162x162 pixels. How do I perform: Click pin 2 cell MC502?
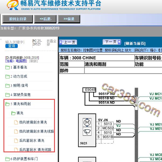(x=108, y=128)
